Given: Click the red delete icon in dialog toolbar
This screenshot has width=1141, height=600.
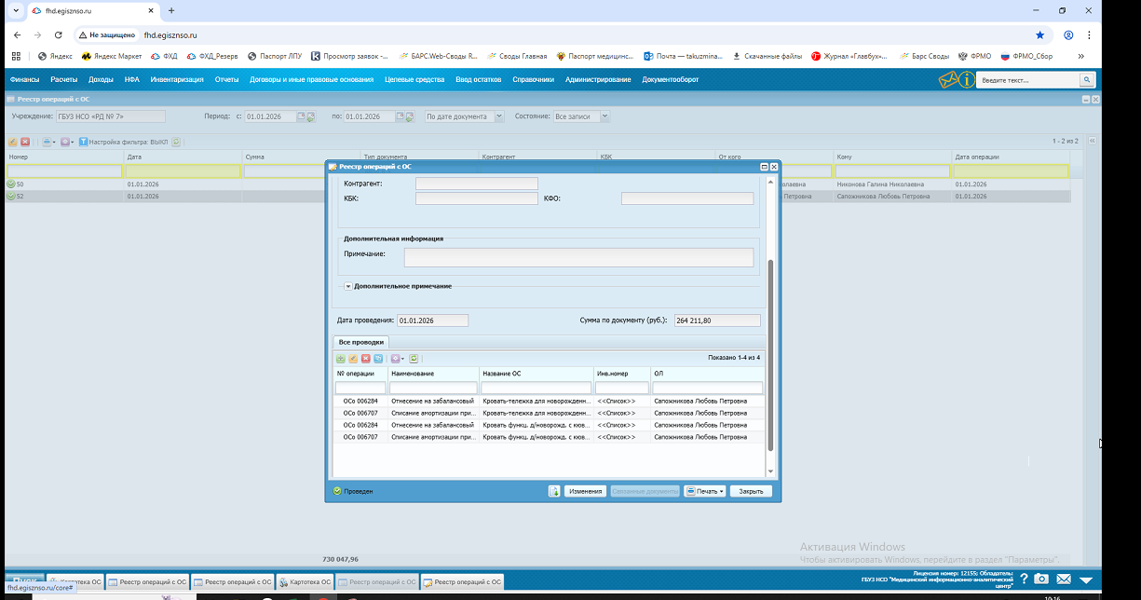Looking at the screenshot, I should pos(366,358).
